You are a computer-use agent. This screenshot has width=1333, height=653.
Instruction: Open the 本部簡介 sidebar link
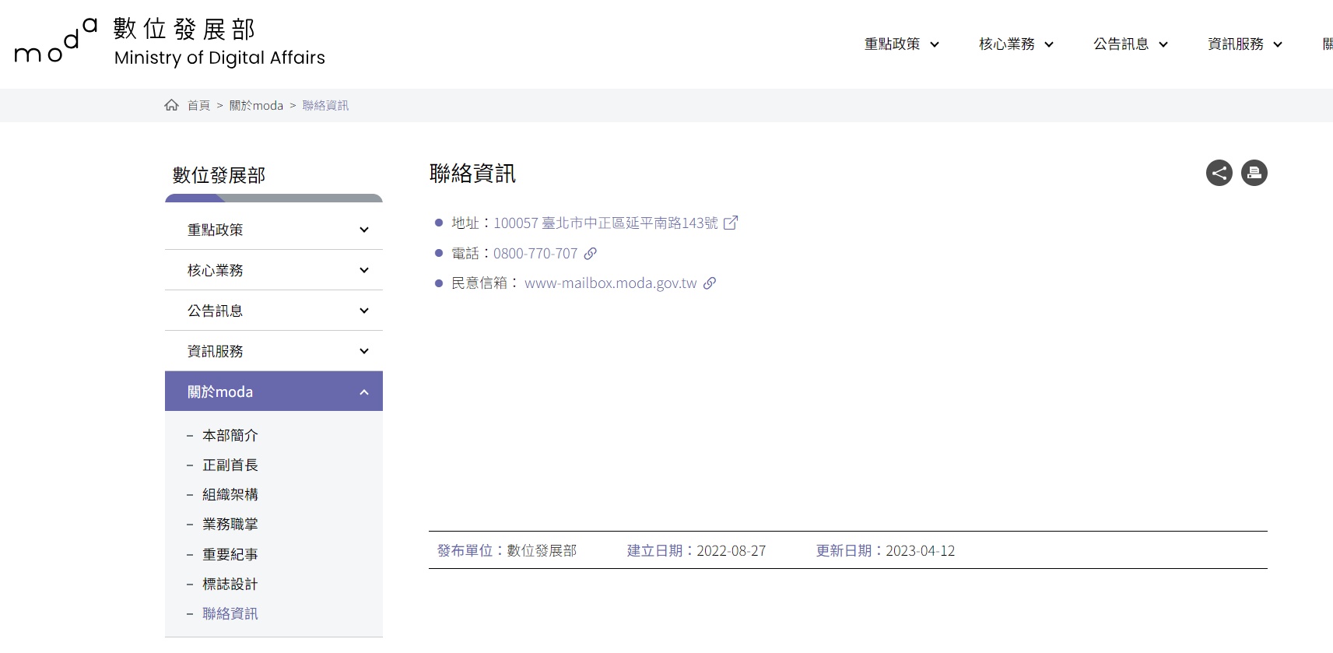pos(230,436)
